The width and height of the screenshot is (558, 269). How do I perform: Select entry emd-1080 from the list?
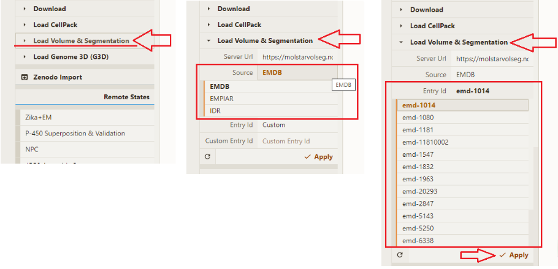coord(417,117)
